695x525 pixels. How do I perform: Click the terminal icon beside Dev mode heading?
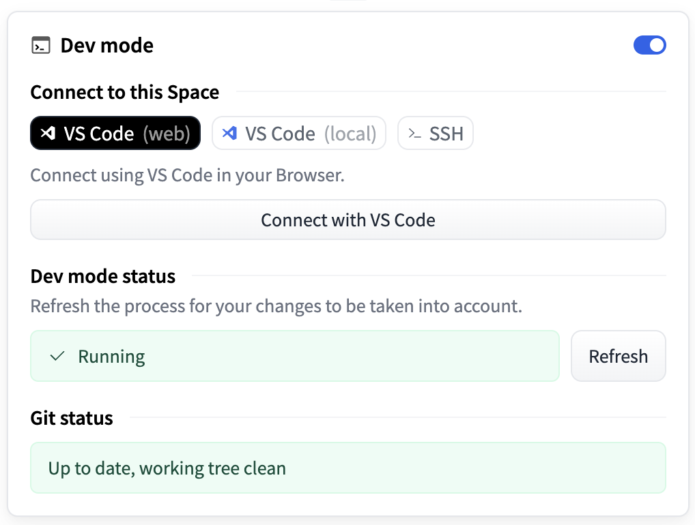(x=41, y=45)
